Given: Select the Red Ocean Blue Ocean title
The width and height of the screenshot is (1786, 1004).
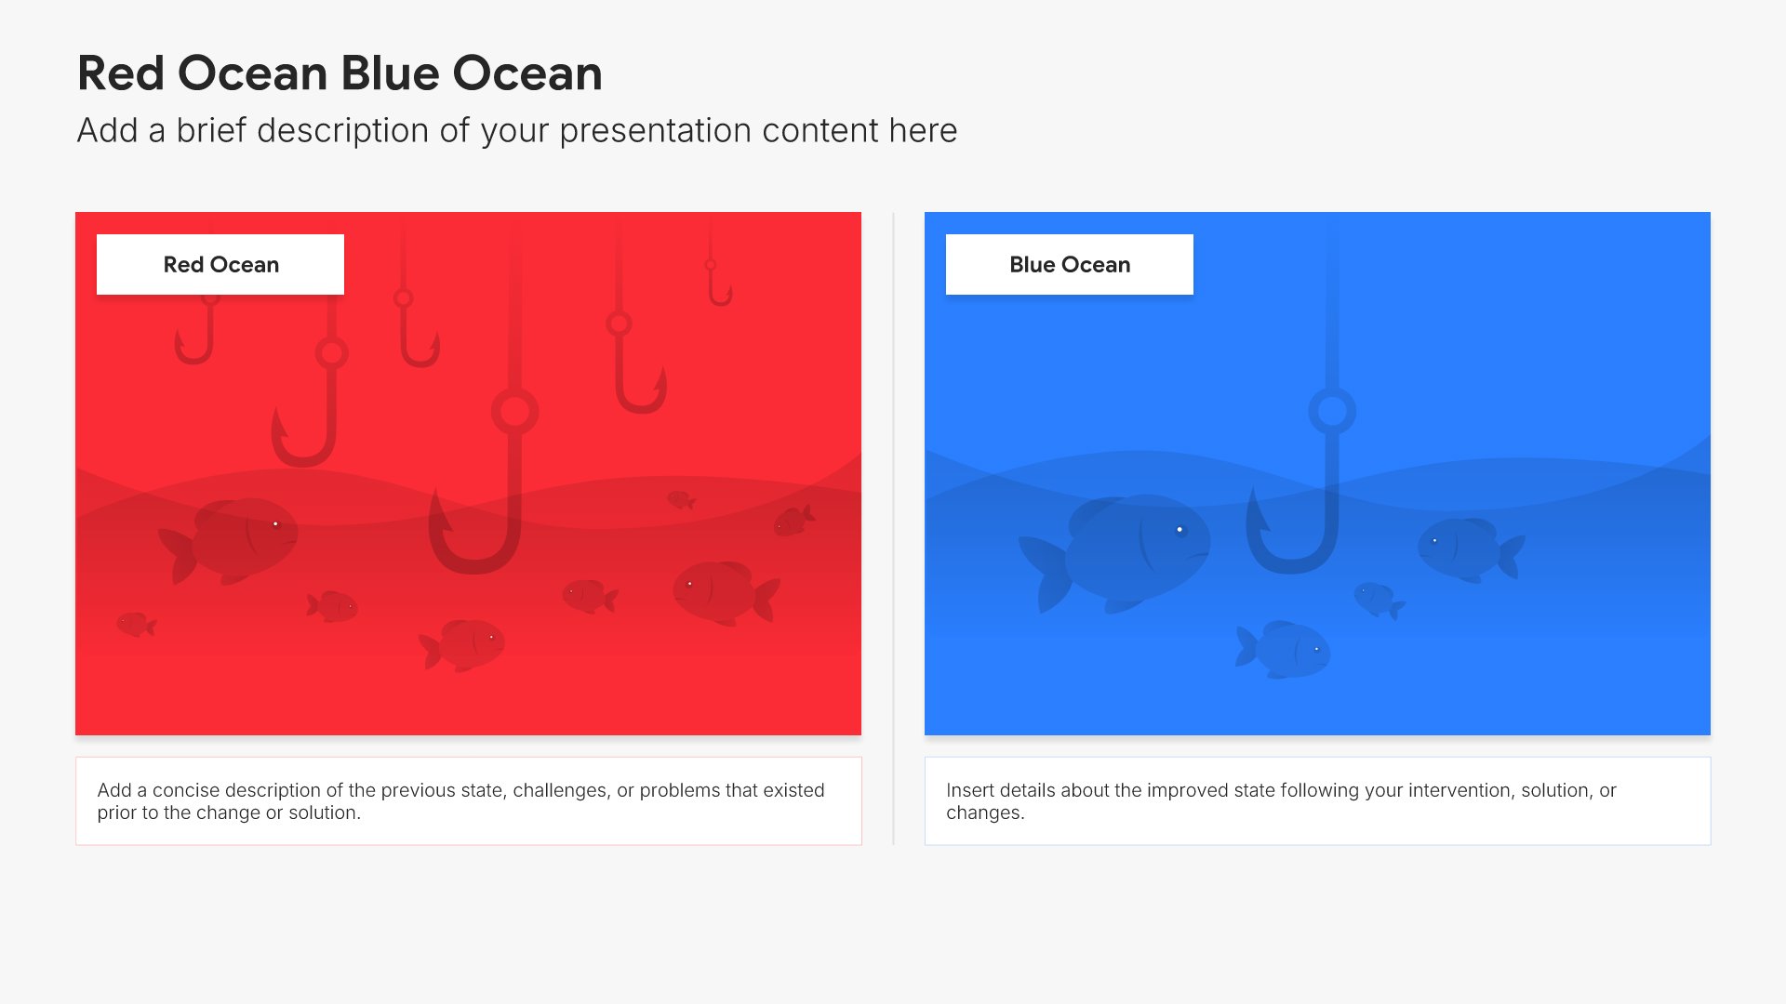Looking at the screenshot, I should click(x=340, y=73).
